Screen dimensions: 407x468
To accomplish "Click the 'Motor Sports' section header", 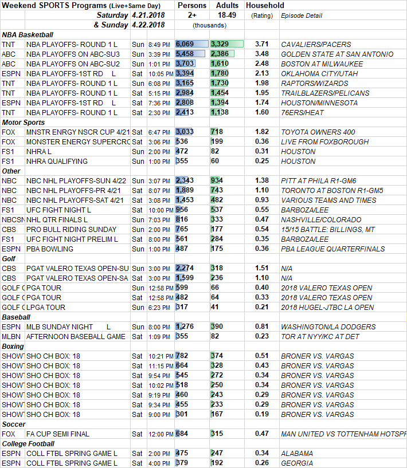I will pos(24,123).
